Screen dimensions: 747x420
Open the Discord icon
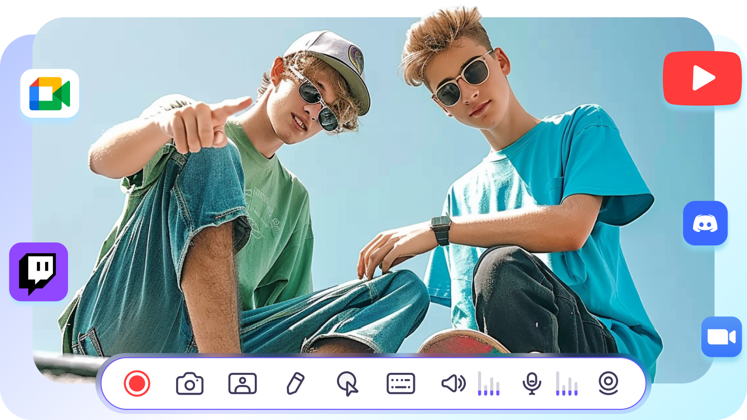pos(705,223)
